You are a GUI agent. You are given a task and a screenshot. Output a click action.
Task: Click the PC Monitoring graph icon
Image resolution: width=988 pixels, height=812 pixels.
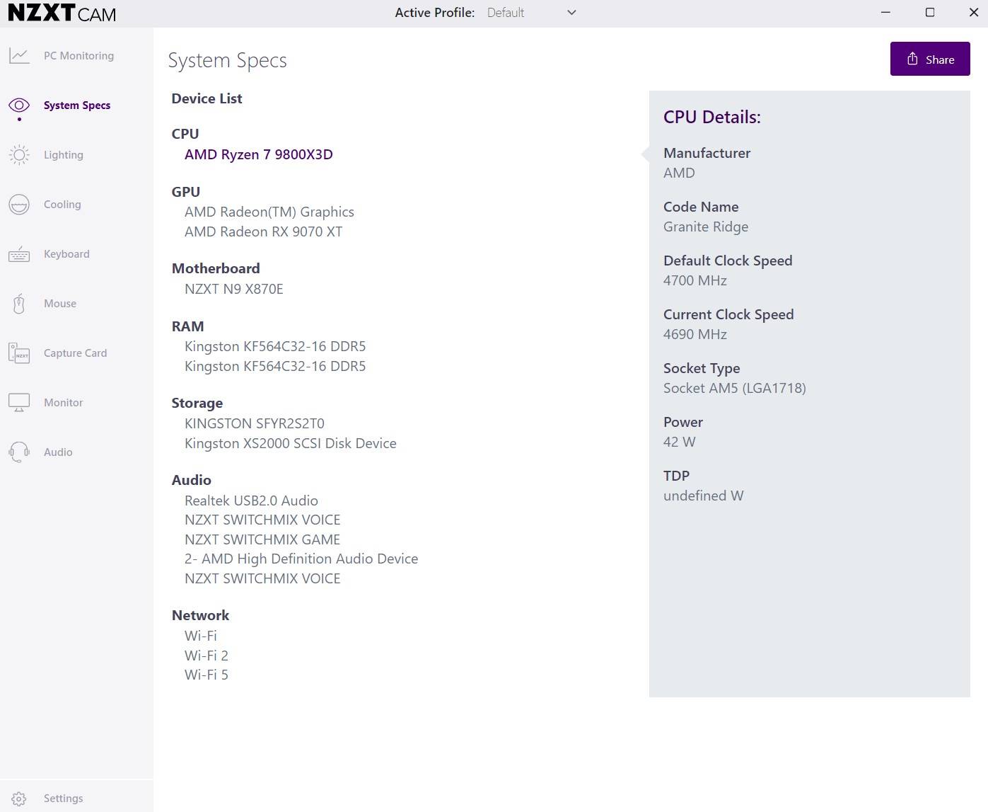tap(19, 56)
